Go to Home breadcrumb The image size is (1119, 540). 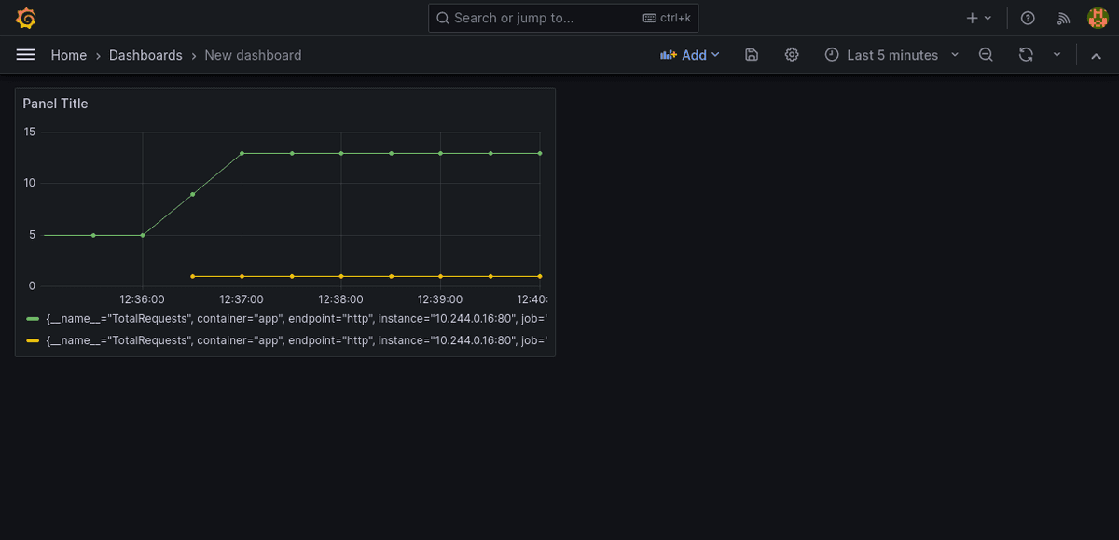pos(69,55)
